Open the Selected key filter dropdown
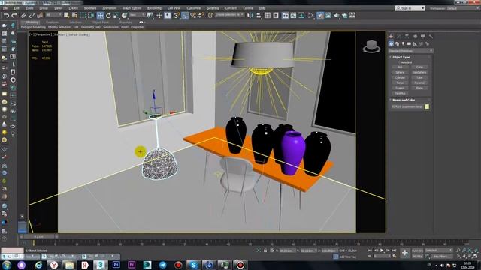 tap(439, 250)
